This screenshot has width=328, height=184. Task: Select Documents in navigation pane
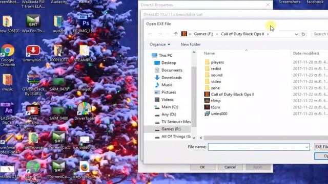[x=169, y=70]
